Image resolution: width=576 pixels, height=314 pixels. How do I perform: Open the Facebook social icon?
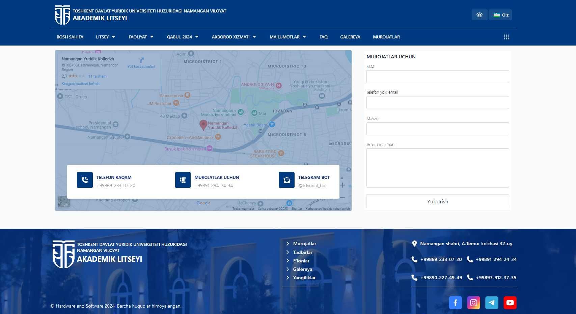tap(455, 303)
